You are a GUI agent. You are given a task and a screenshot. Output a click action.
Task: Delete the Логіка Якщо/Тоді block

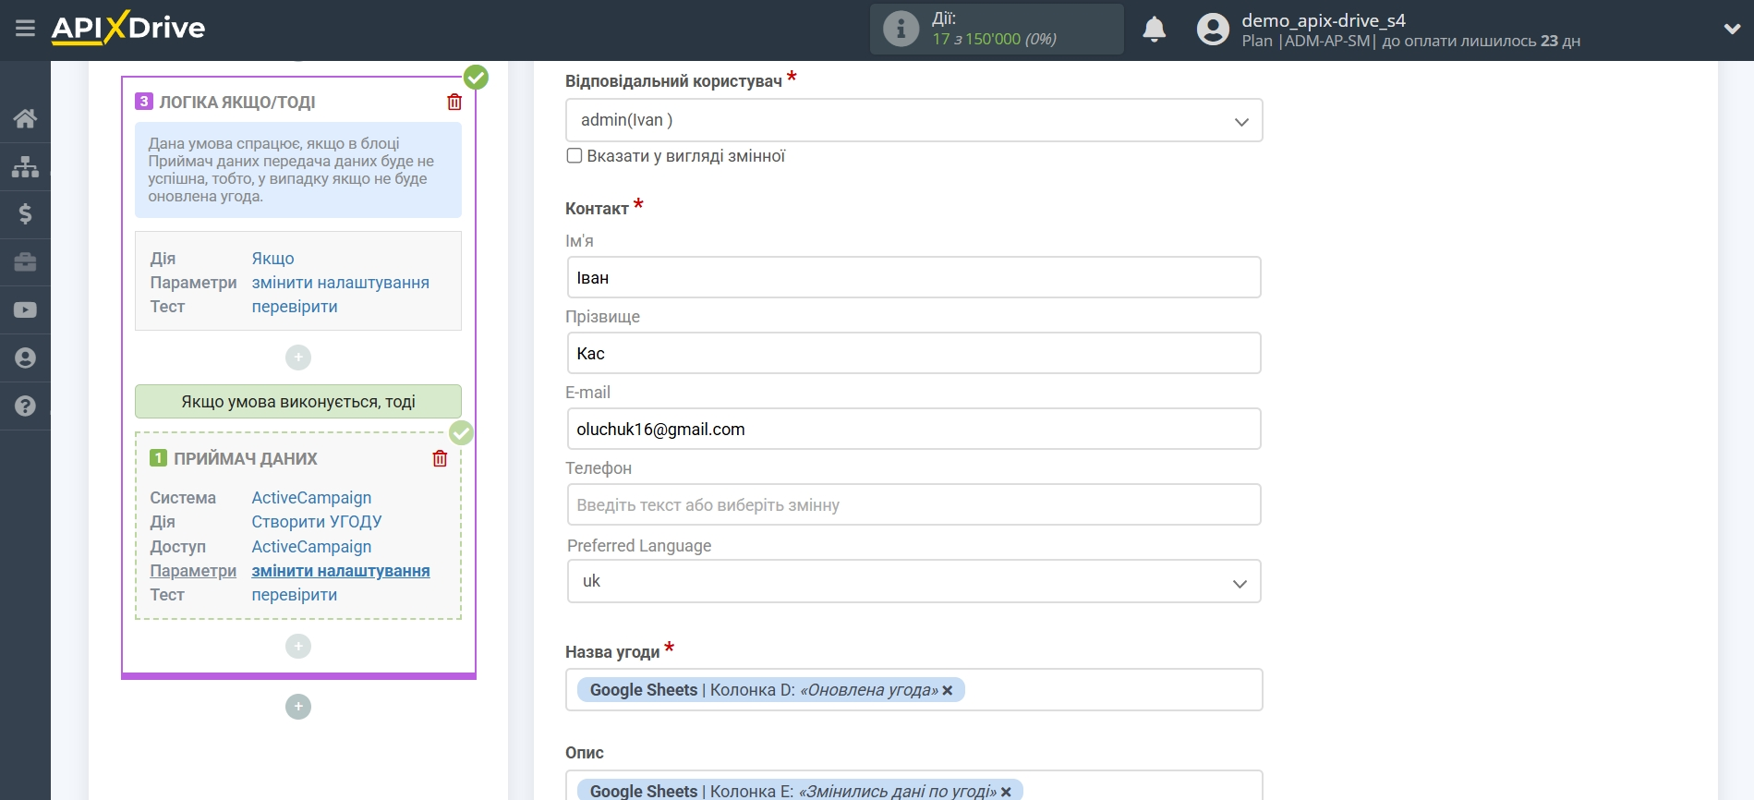coord(454,102)
